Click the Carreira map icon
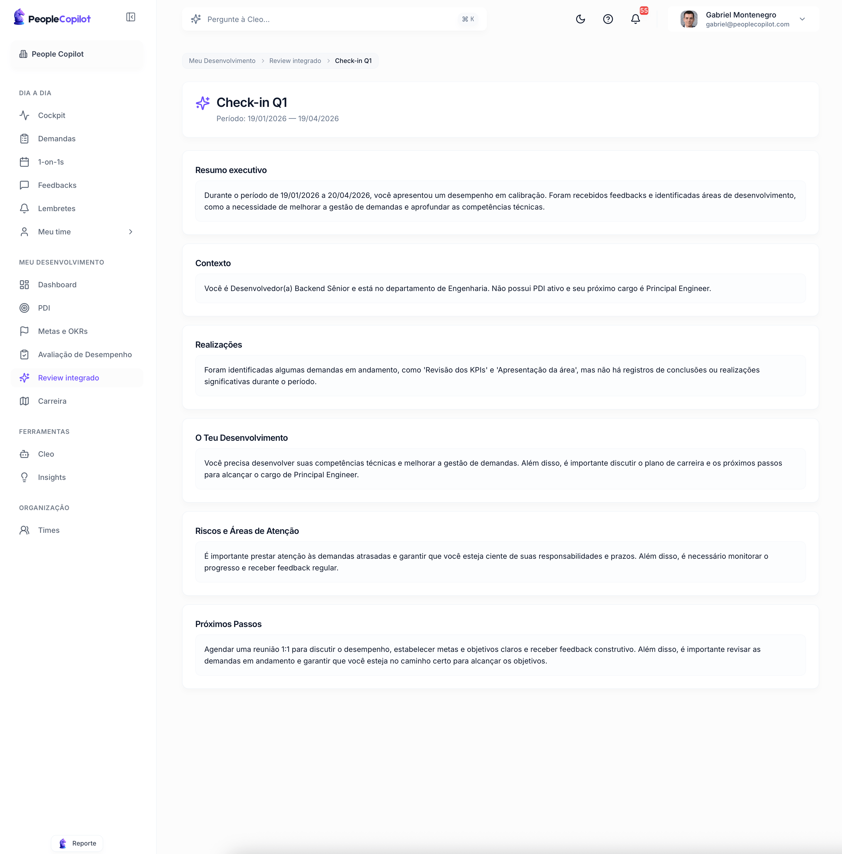 click(24, 401)
